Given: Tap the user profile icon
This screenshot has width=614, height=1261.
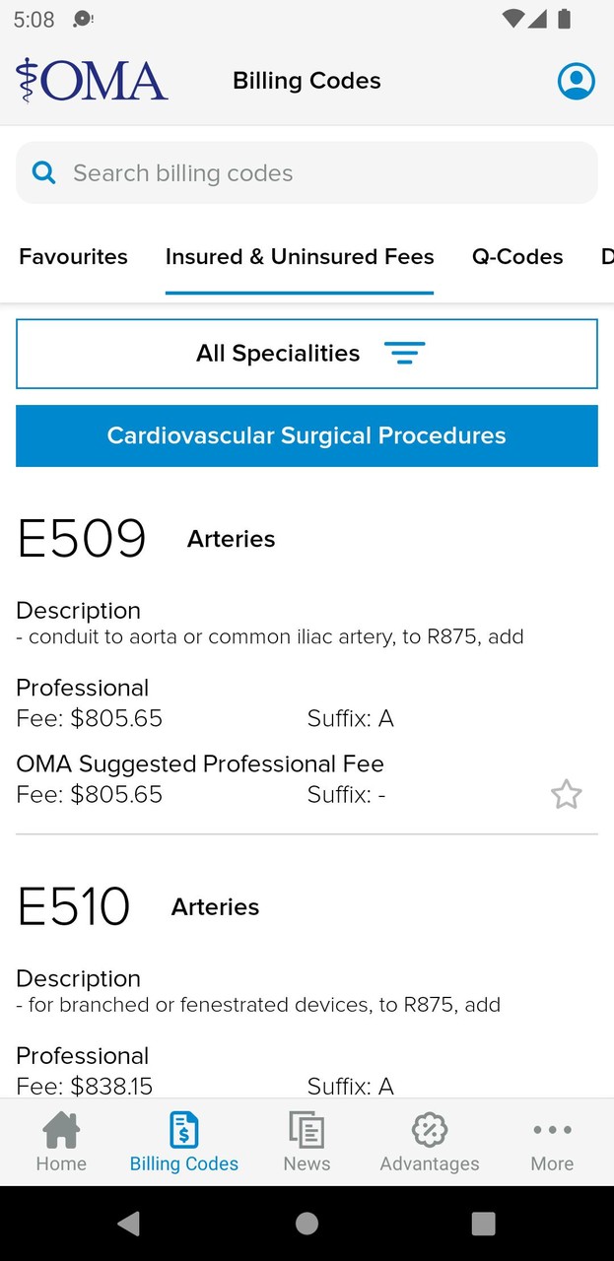Looking at the screenshot, I should [x=576, y=81].
